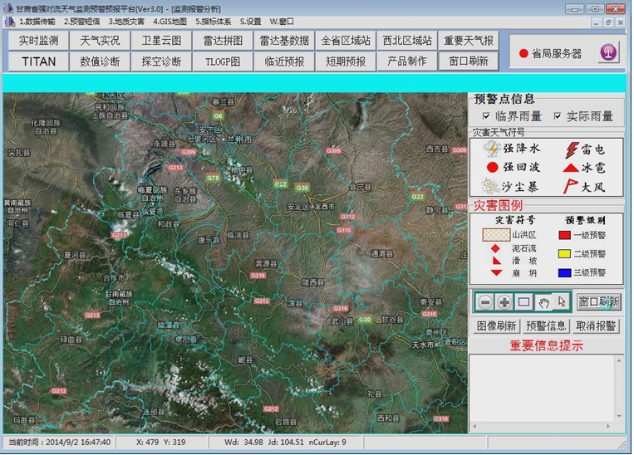Image resolution: width=634 pixels, height=455 pixels.
Task: Click the lightning 雷电 symbol
Action: tap(571, 149)
